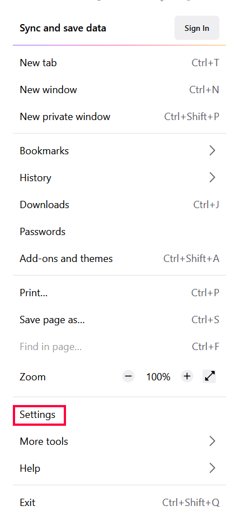The image size is (240, 529).
Task: Open a New private window
Action: point(120,117)
